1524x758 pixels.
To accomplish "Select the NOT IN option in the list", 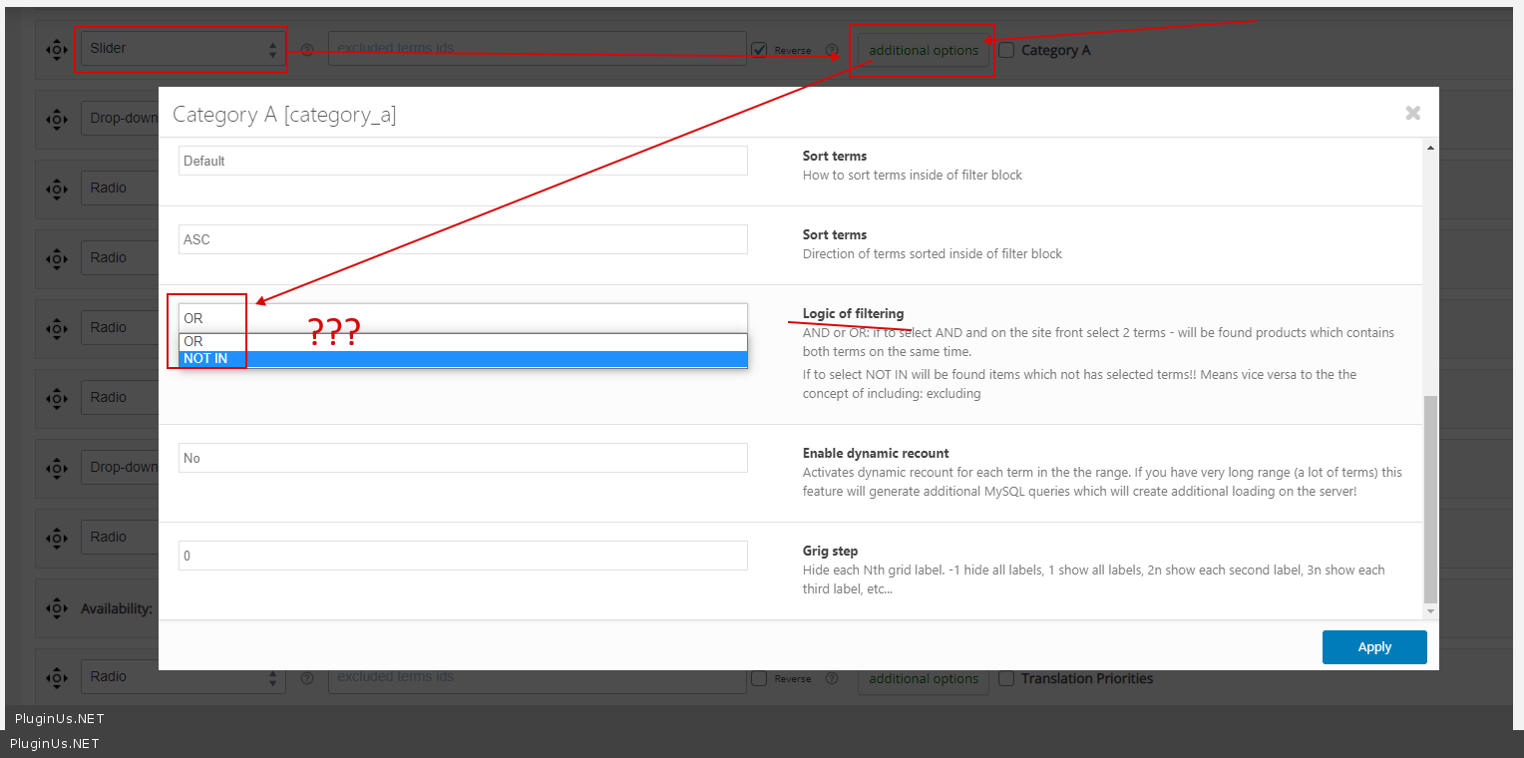I will (463, 359).
